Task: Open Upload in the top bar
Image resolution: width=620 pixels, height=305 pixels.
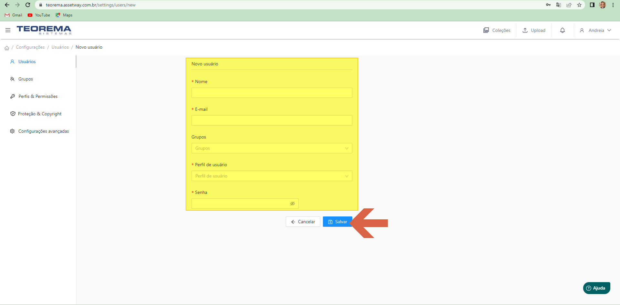Action: pos(534,30)
